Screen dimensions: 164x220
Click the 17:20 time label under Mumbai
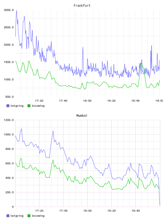click(x=39, y=211)
